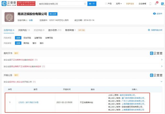The width and height of the screenshot is (165, 114).
Task: Open the 企业套餐 header link
Action: point(142,4)
